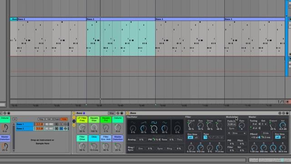This screenshot has width=291, height=164.
Task: Choose the fifth filter Type icon
Action: 222,137
